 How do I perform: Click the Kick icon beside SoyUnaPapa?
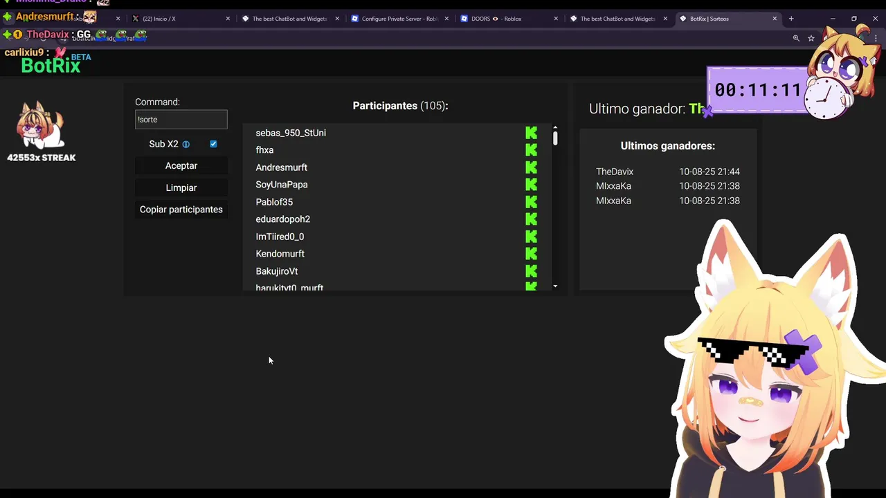click(531, 185)
